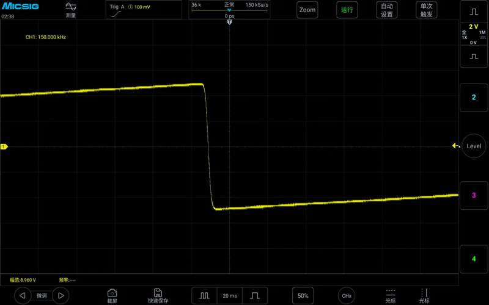
Task: Click the fine-tune (微调) label
Action: pos(42,296)
